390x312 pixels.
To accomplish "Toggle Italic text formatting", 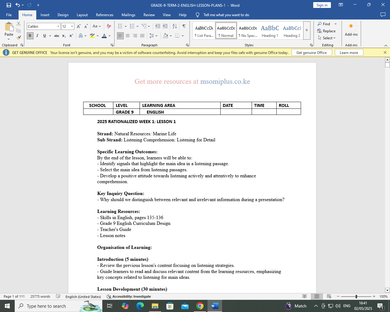I will (37, 36).
